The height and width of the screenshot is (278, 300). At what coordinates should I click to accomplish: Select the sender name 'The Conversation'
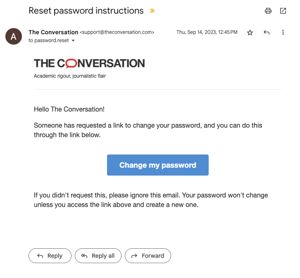[x=53, y=32]
